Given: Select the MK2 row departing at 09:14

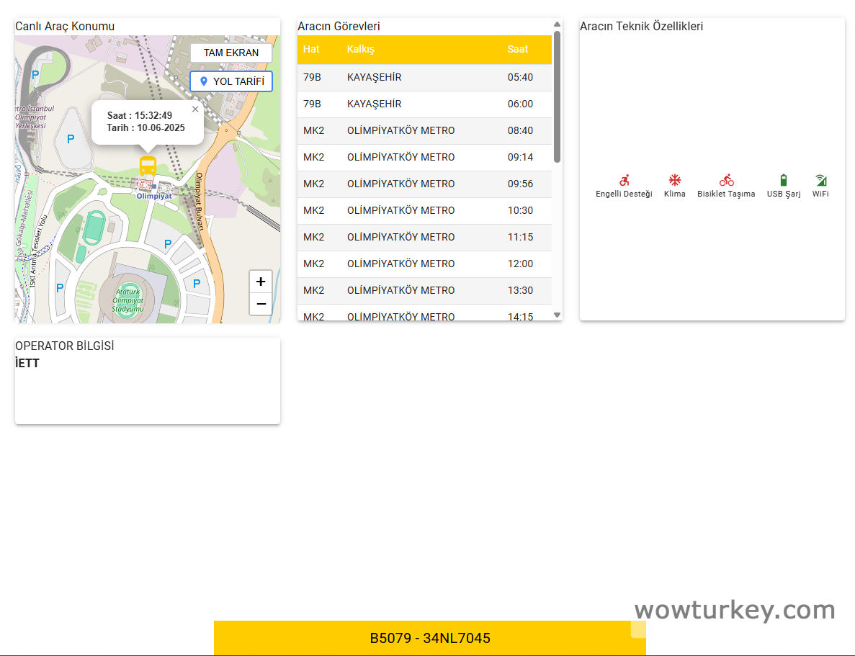Looking at the screenshot, I should pyautogui.click(x=424, y=157).
